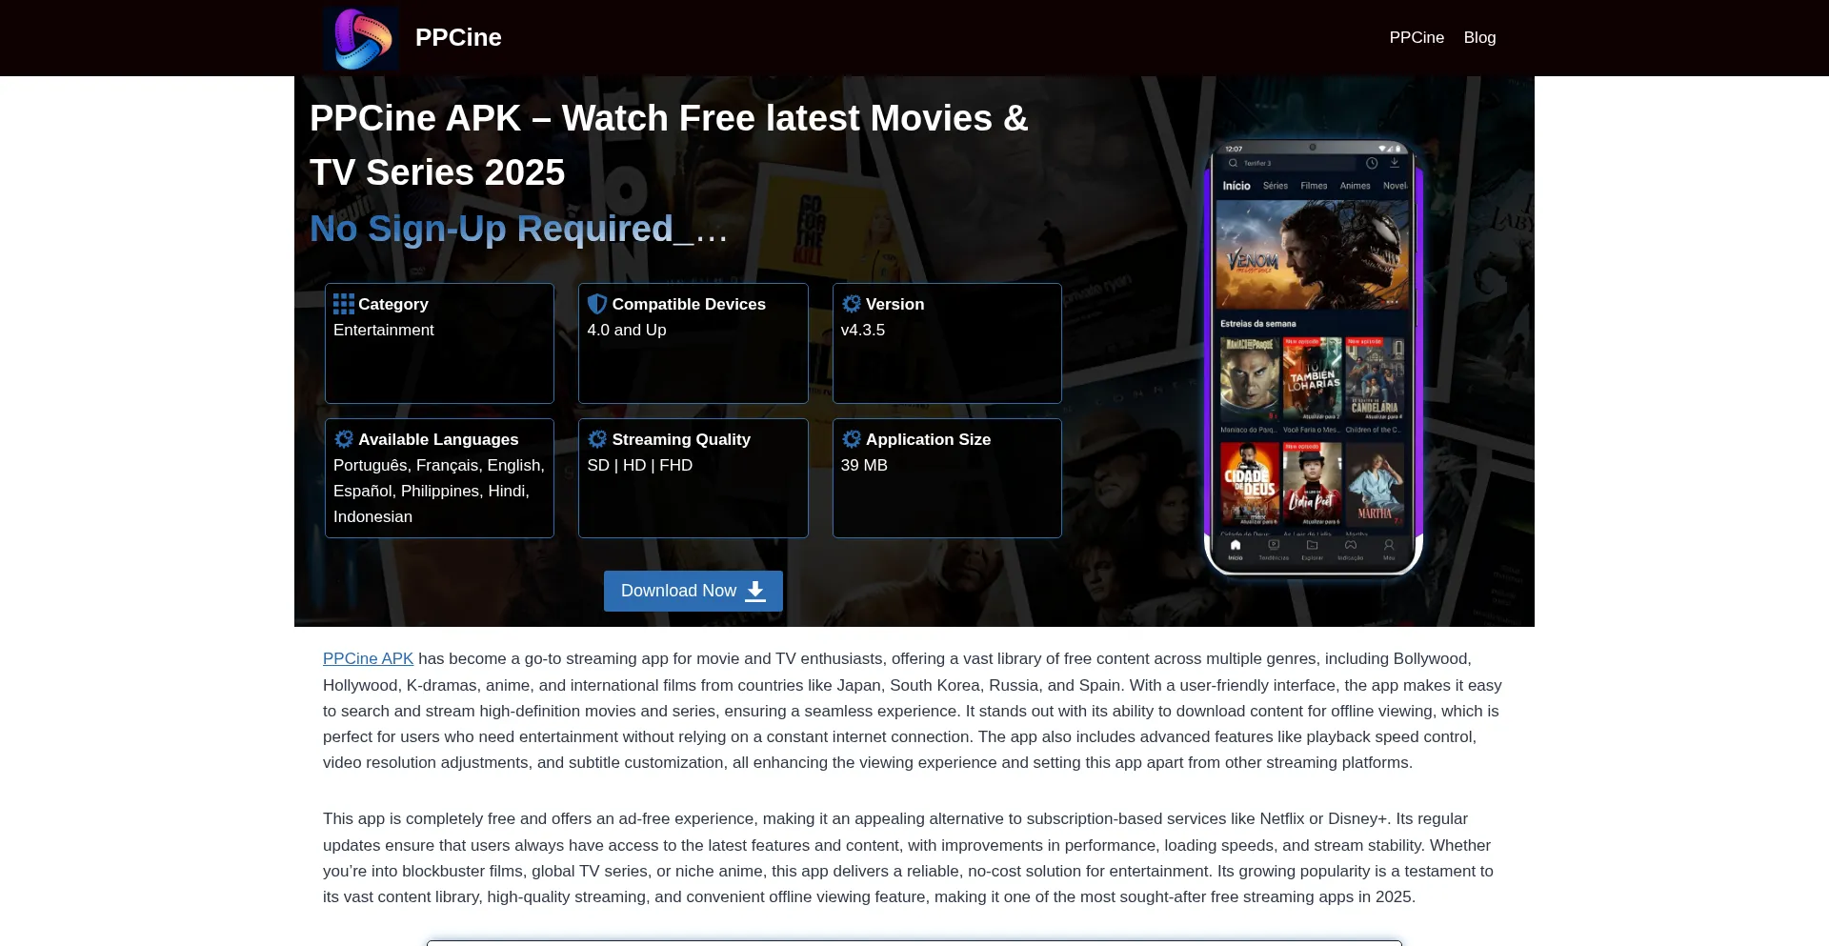Select the Category heading text

393,304
